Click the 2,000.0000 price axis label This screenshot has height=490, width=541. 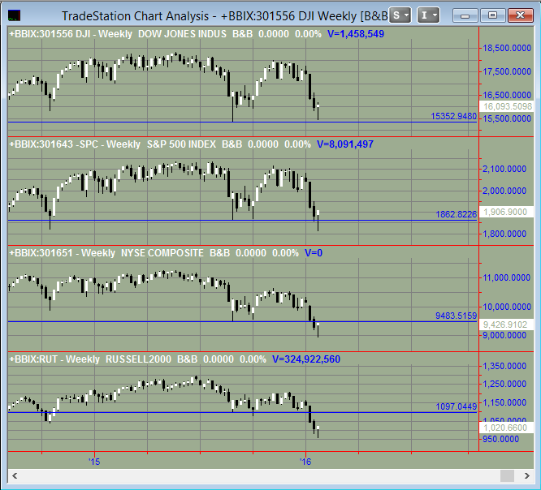pyautogui.click(x=504, y=191)
